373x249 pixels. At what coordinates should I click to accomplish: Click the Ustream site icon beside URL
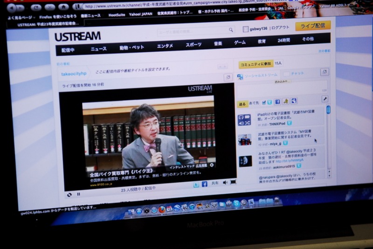pyautogui.click(x=77, y=7)
